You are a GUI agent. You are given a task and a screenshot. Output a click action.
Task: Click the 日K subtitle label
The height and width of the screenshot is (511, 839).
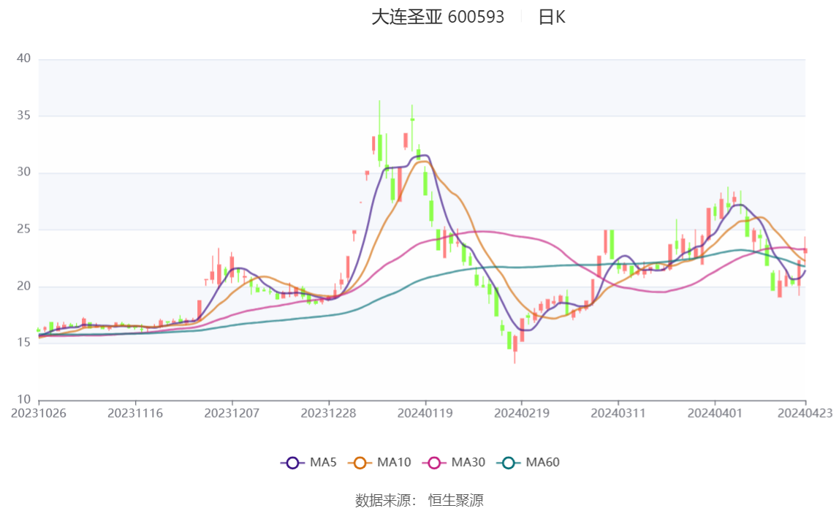click(x=552, y=17)
